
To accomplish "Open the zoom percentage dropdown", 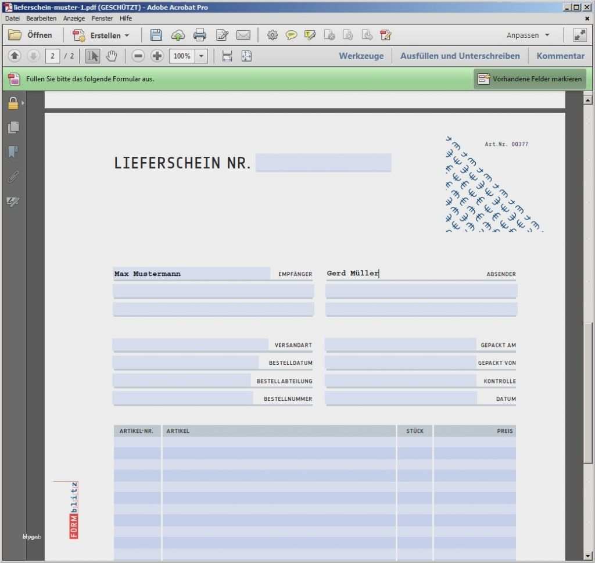I will [201, 56].
